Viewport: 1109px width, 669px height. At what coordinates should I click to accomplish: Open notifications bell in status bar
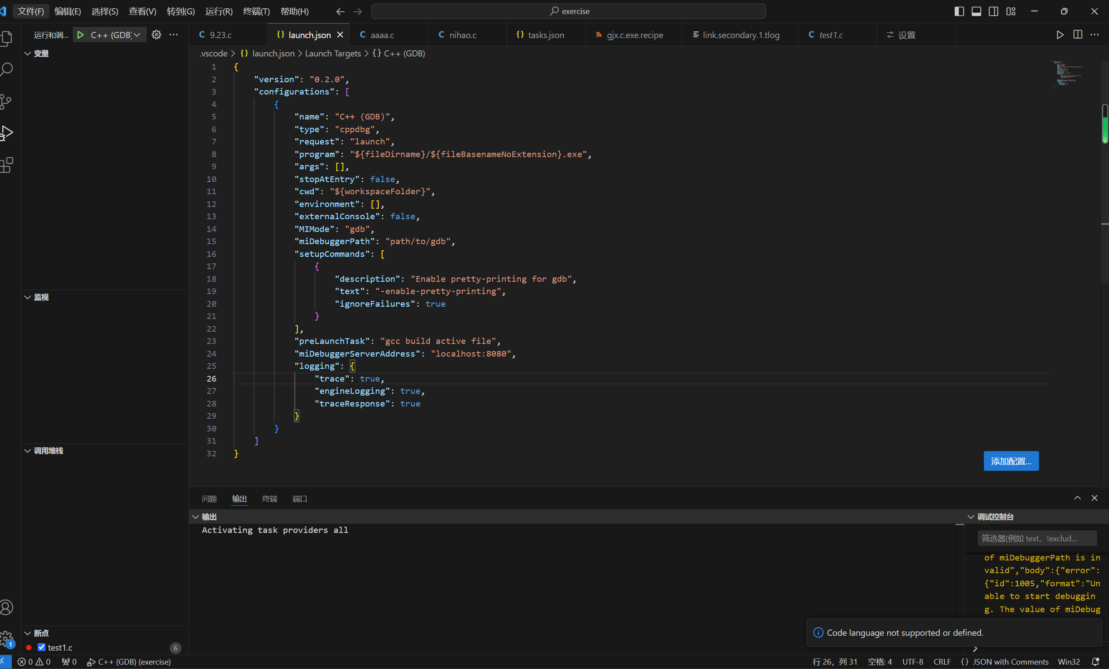click(1095, 662)
